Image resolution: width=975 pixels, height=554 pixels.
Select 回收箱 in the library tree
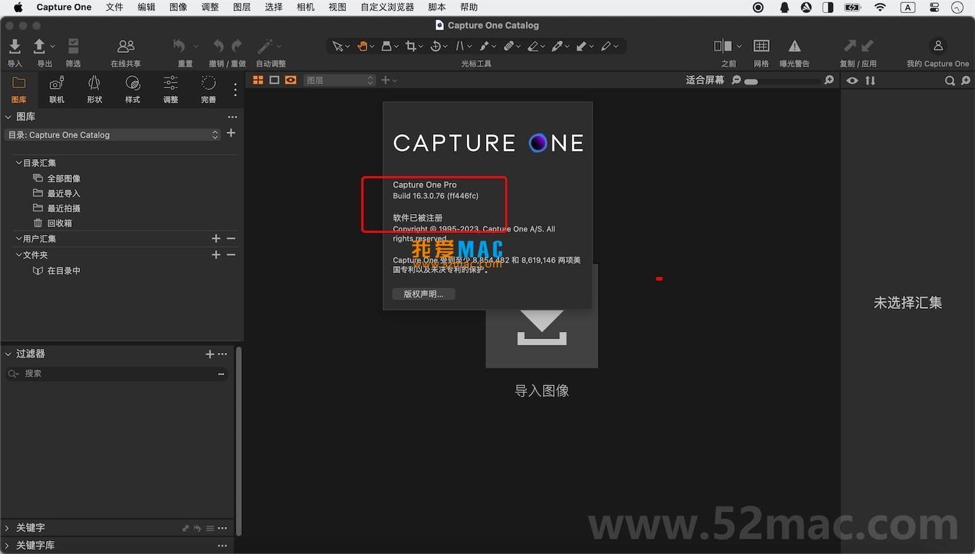(x=60, y=223)
